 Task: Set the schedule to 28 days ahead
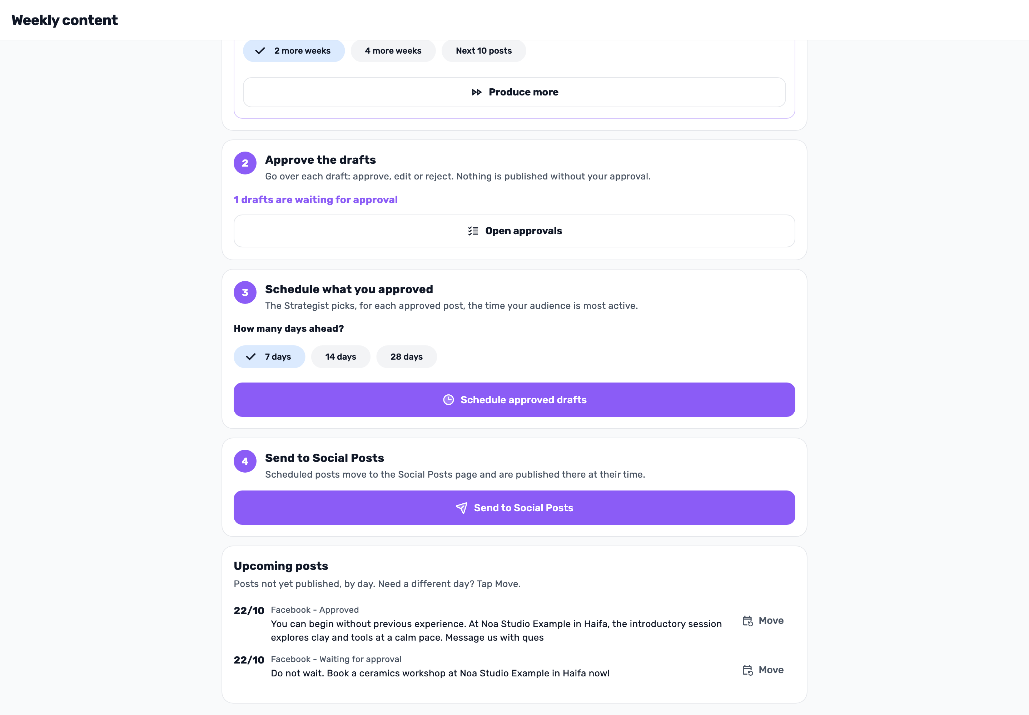[407, 357]
